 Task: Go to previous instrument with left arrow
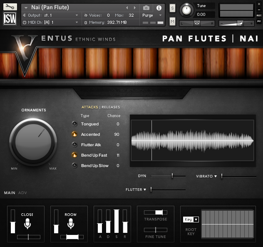(127, 8)
